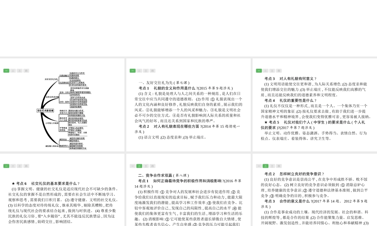Select tab 四 on the 二、竞争合作求双赢 slide
The height and width of the screenshot is (226, 377).
tap(152, 166)
